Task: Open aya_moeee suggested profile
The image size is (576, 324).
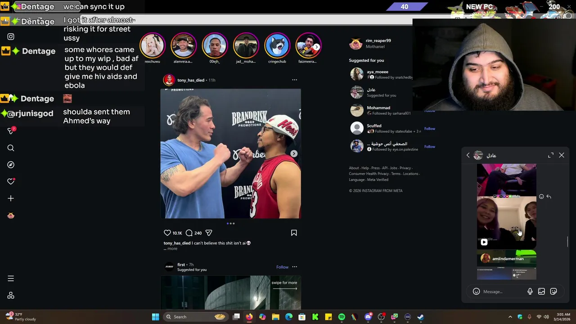Action: (377, 72)
